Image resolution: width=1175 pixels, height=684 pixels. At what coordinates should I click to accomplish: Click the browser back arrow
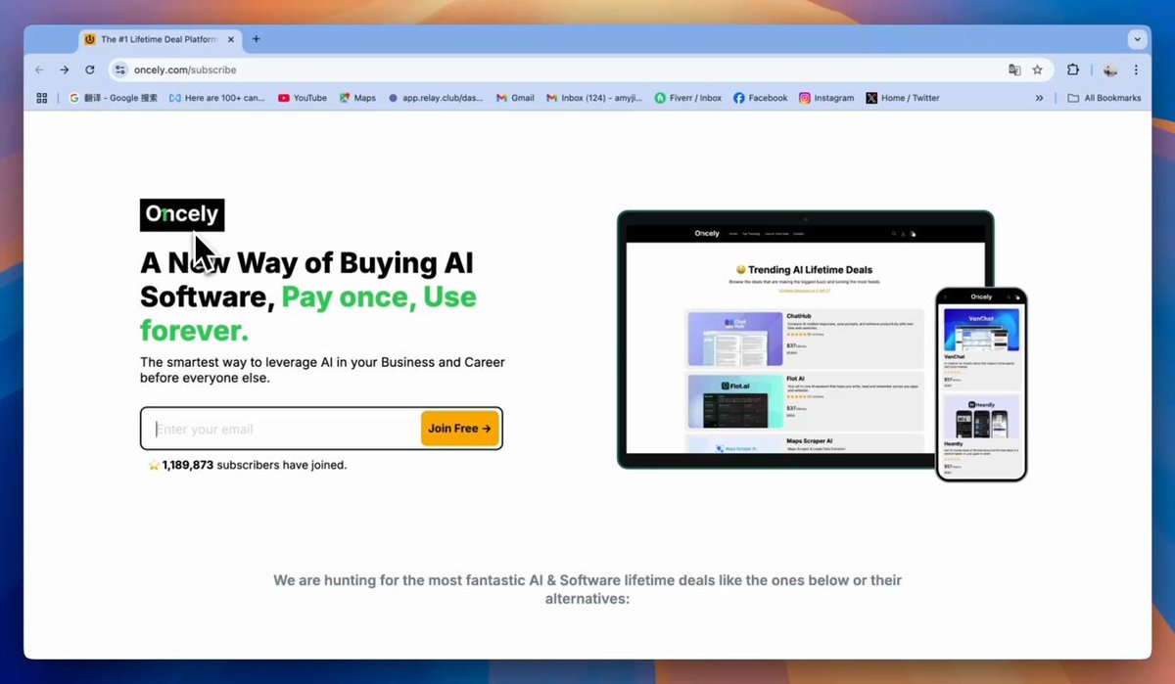tap(39, 70)
